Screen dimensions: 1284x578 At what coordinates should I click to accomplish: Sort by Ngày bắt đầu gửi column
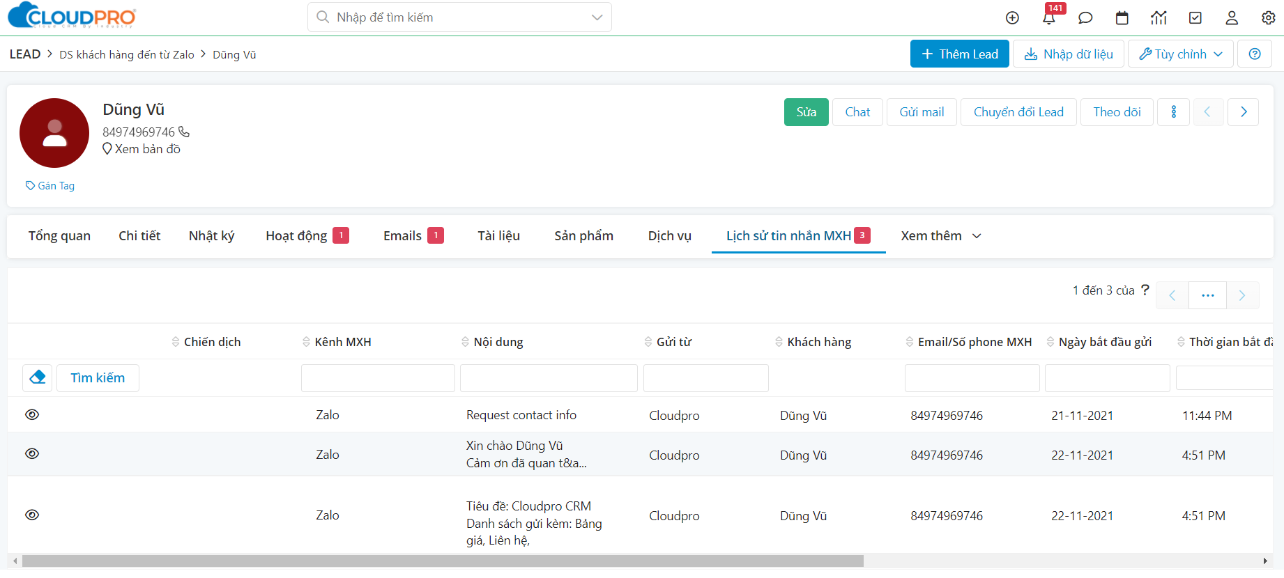tap(1099, 342)
